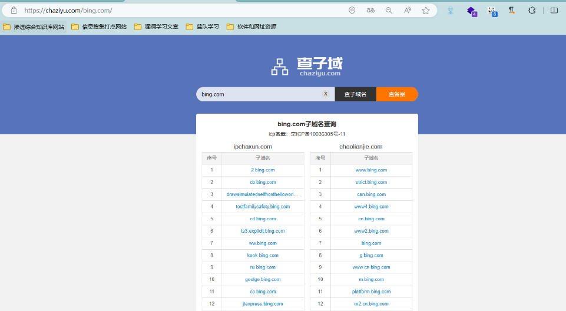This screenshot has height=311, width=566.
Task: Open the 蓝队学习 bookmark folder
Action: point(203,27)
